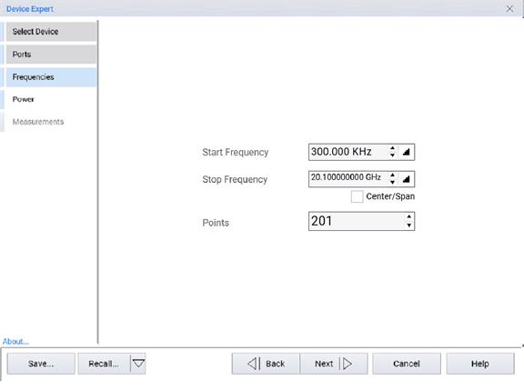Click the Start Frequency value field
The width and height of the screenshot is (524, 390).
[x=348, y=152]
